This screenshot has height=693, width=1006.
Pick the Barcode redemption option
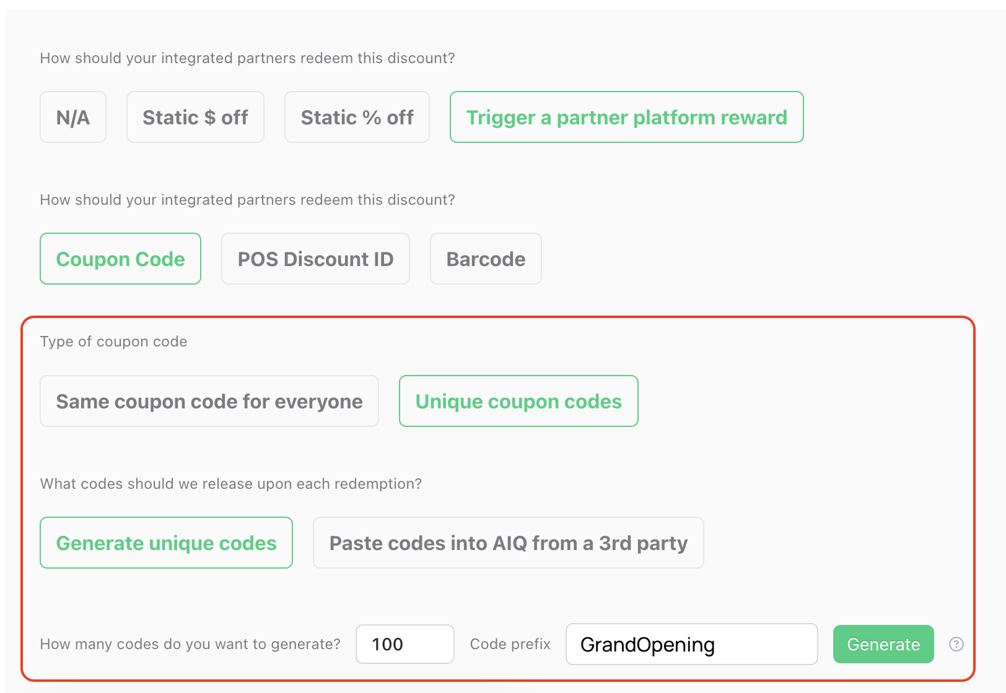(486, 259)
